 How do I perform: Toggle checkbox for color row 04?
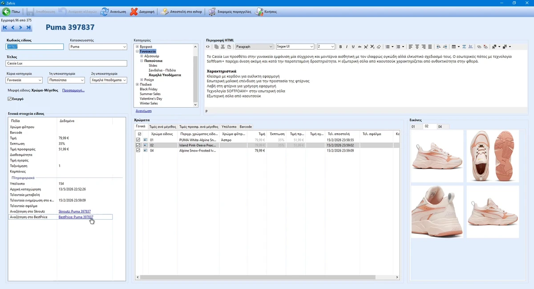(x=138, y=150)
